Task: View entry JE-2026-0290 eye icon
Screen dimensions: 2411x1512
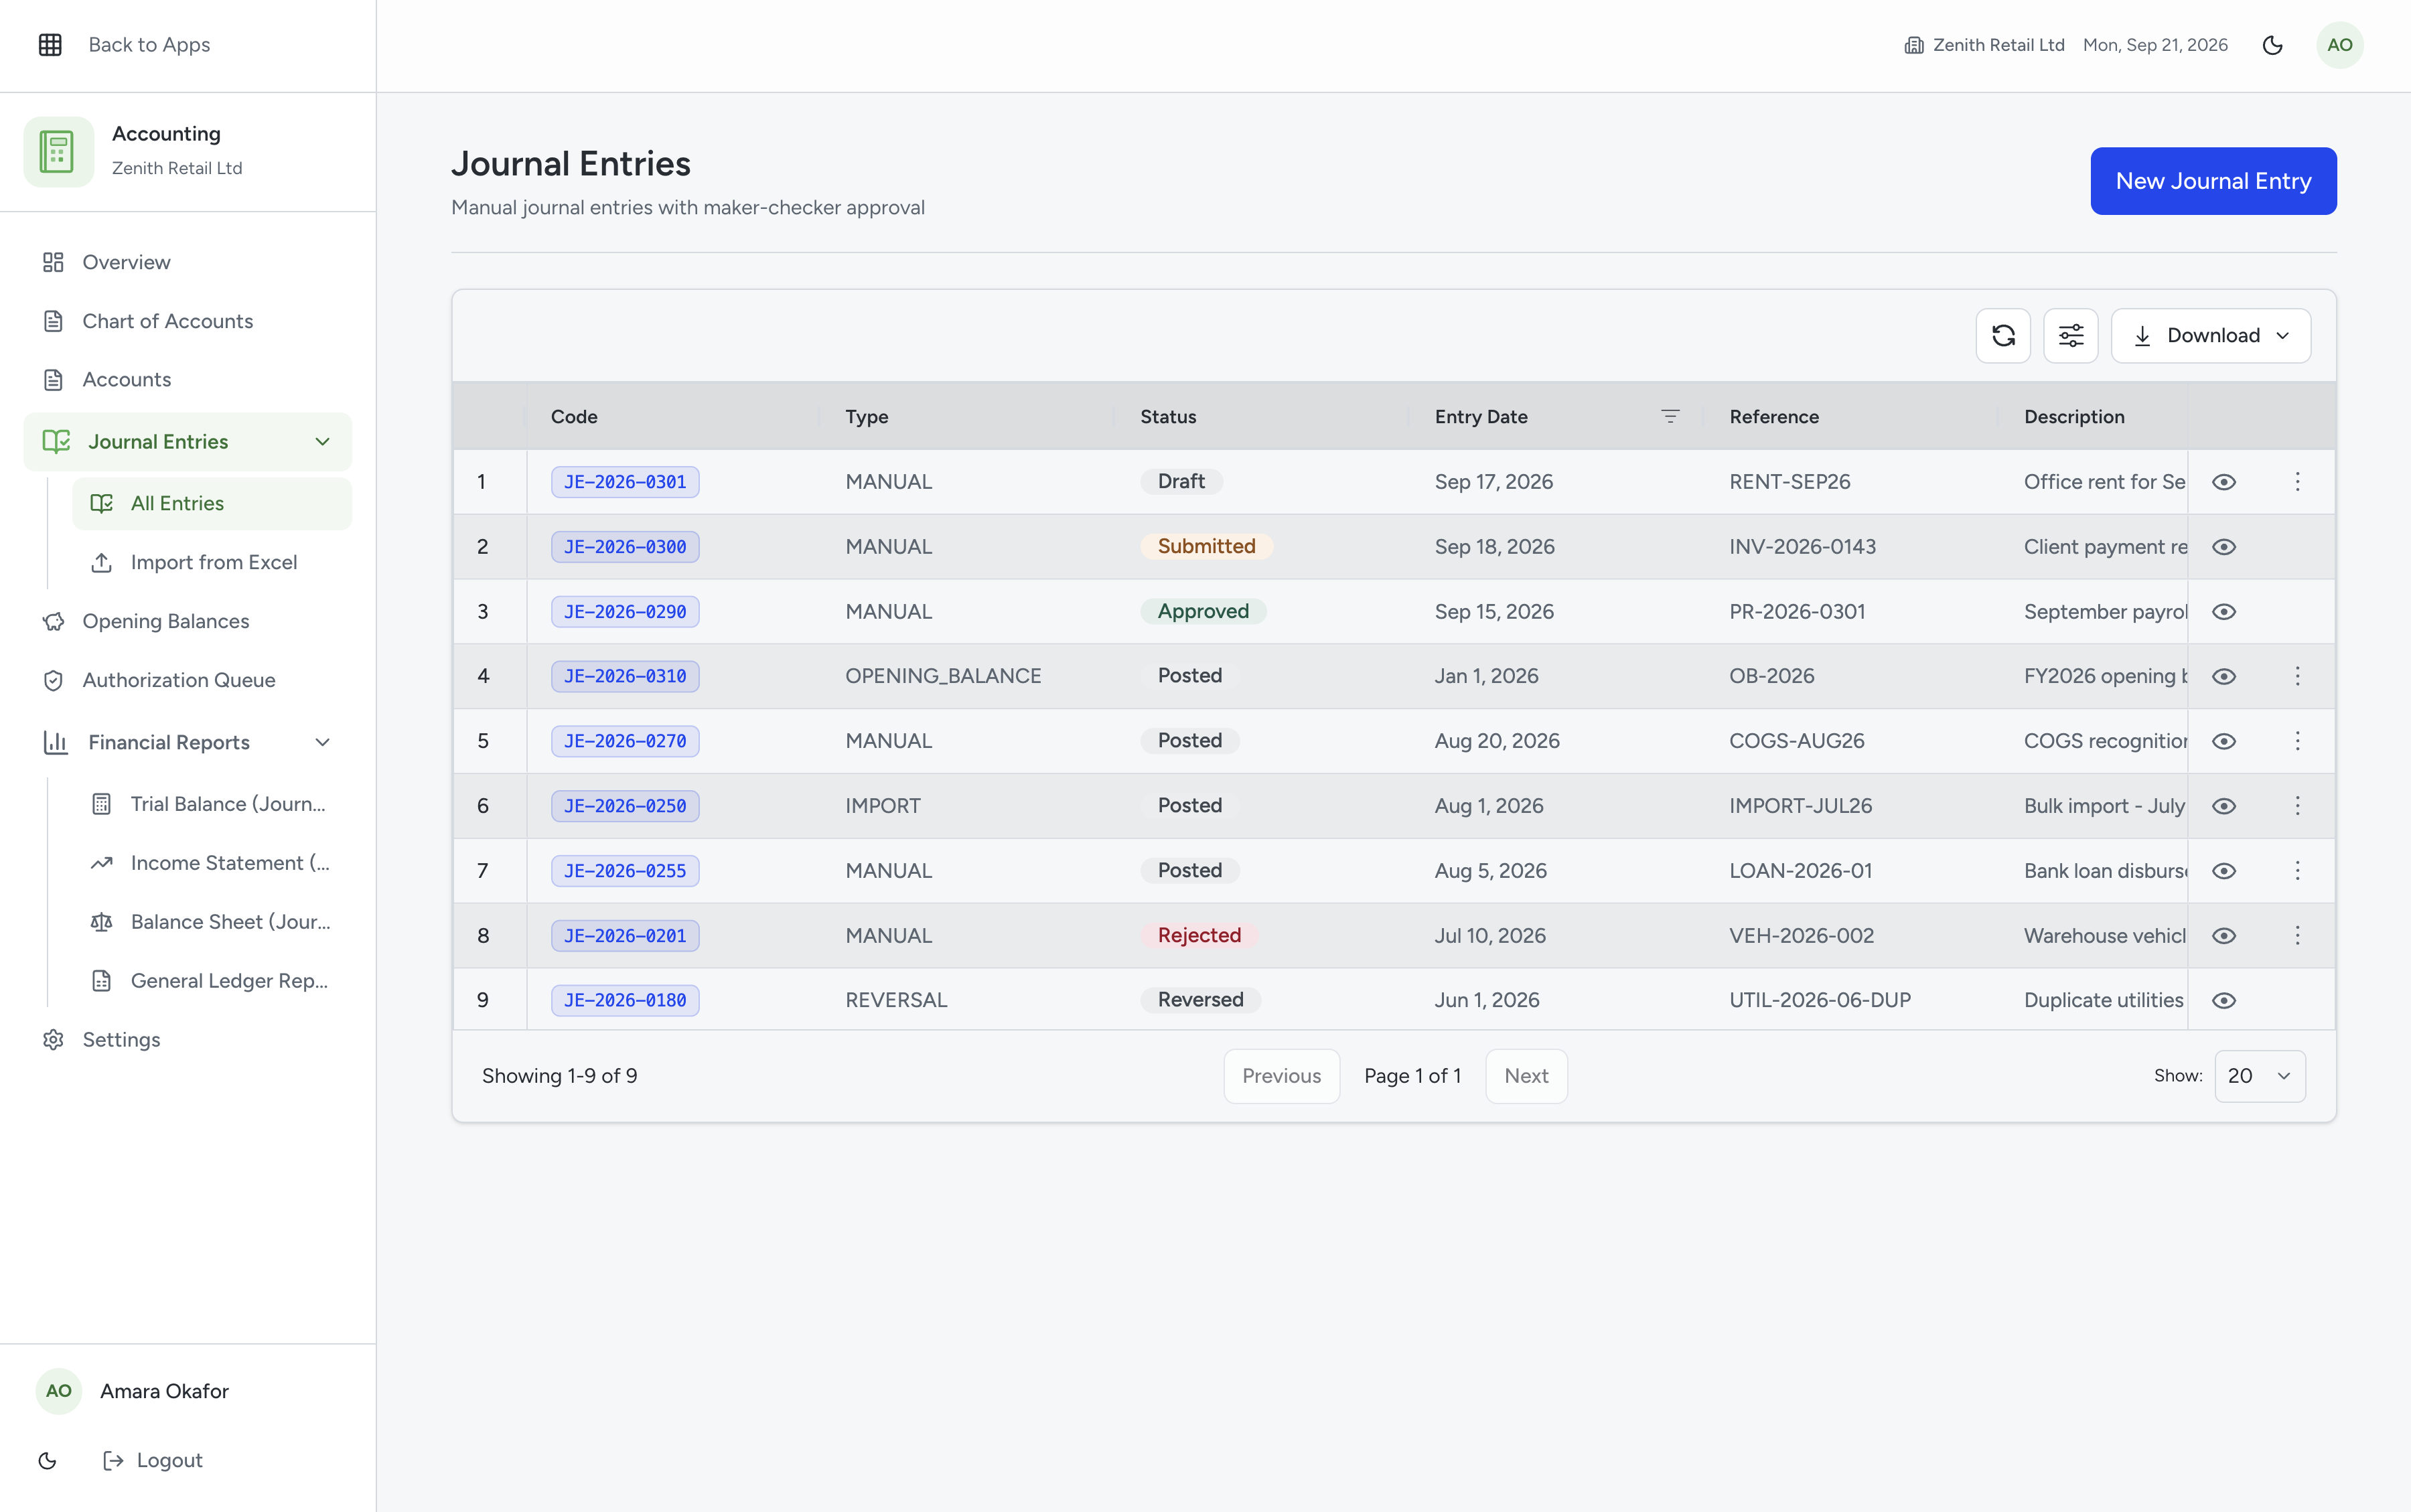Action: (2224, 611)
